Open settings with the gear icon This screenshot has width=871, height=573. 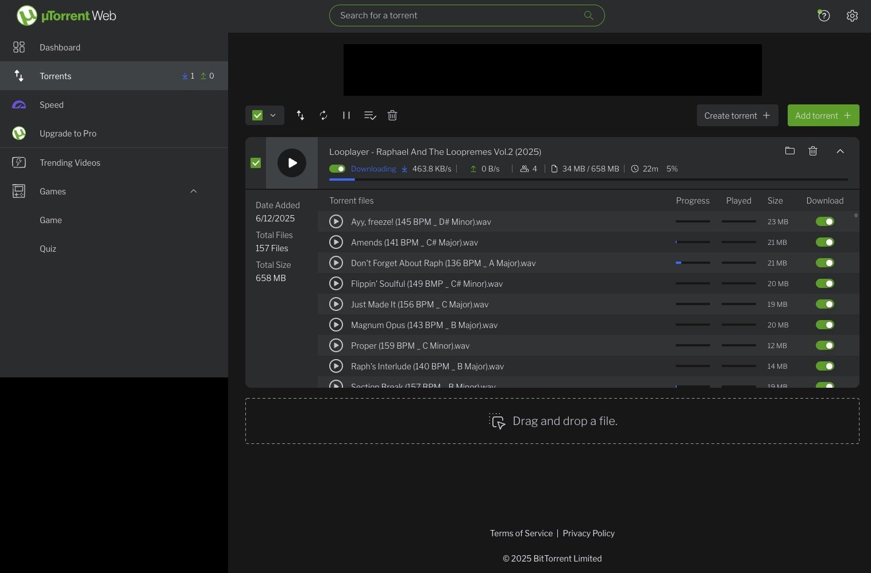tap(852, 15)
